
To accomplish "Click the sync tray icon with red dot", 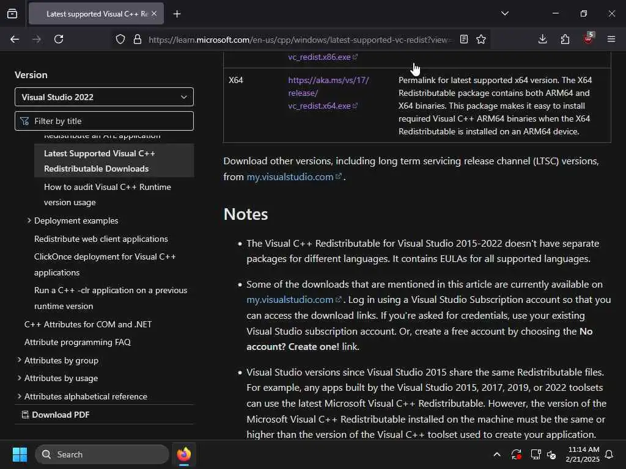I will [x=516, y=454].
